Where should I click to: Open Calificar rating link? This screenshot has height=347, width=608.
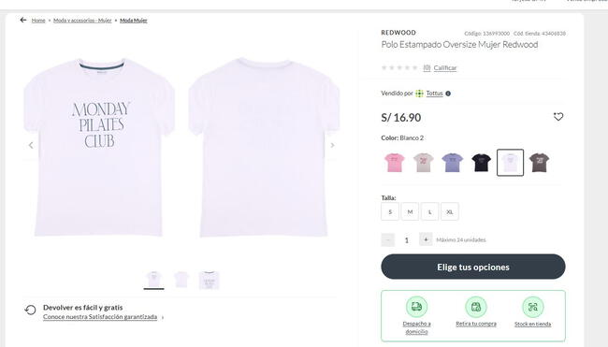[445, 68]
